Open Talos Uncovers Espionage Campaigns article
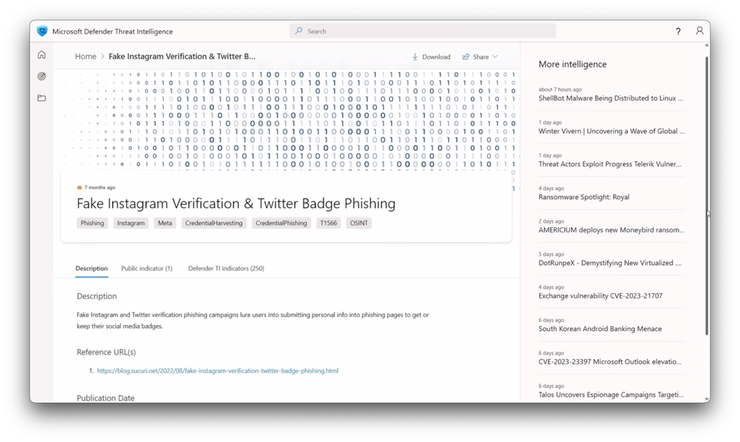Image resolution: width=740 pixels, height=442 pixels. point(610,395)
